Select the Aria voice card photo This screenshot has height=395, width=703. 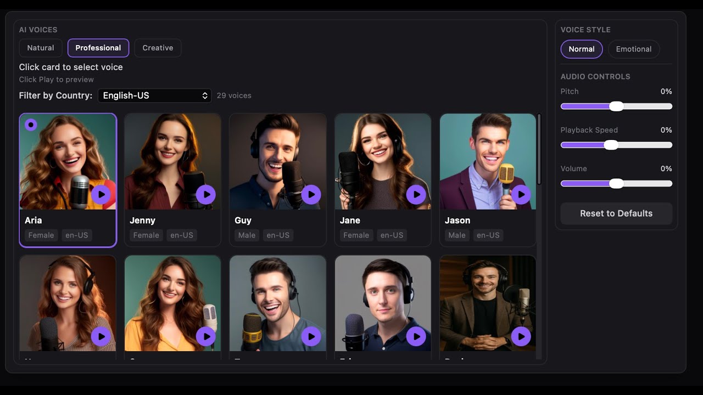pos(68,162)
